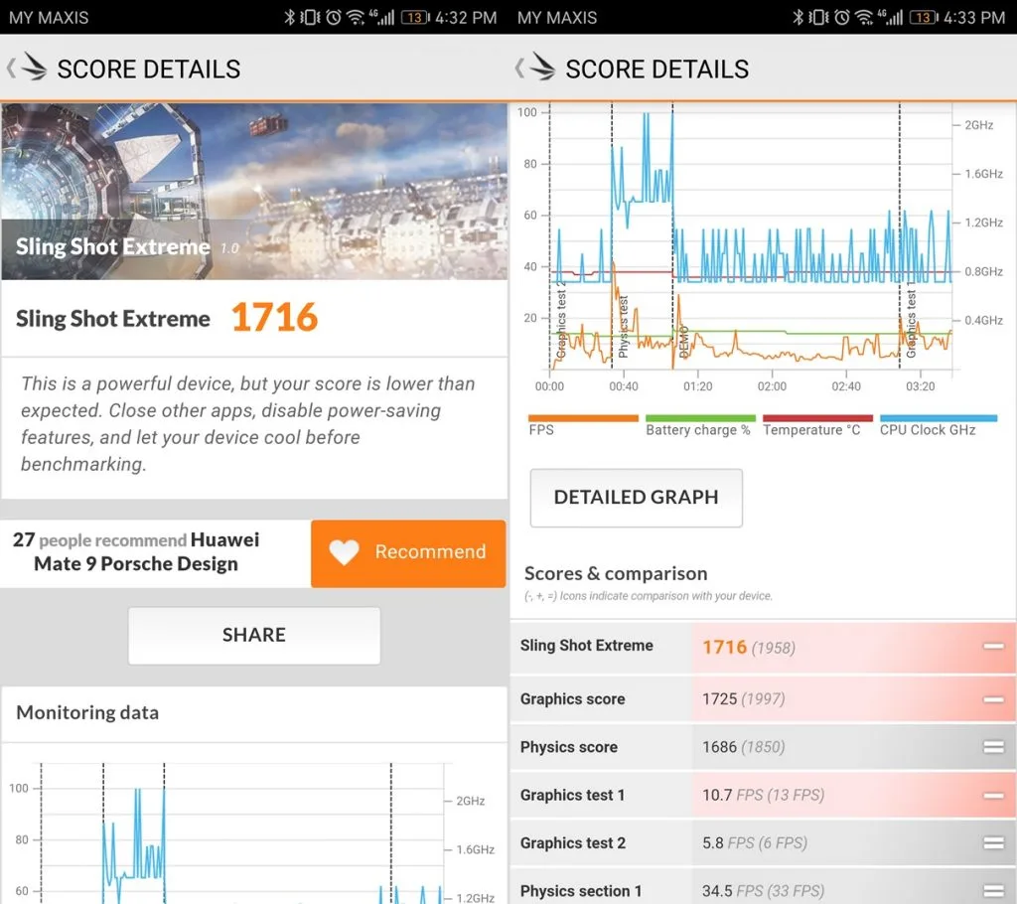Tap equals comparison icon on Physics score row
1017x904 pixels.
coord(993,747)
